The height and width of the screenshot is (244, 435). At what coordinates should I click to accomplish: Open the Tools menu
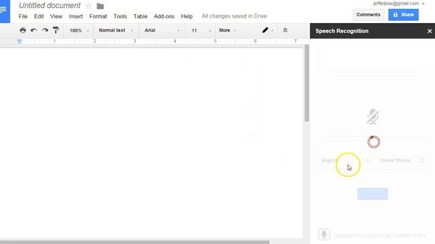[x=120, y=16]
